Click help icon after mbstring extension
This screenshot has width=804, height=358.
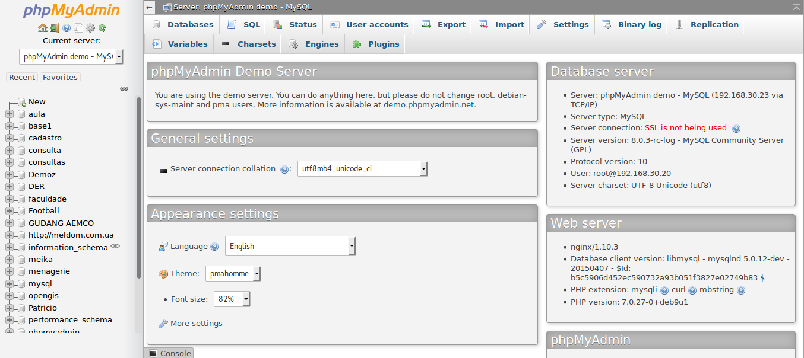pos(741,290)
